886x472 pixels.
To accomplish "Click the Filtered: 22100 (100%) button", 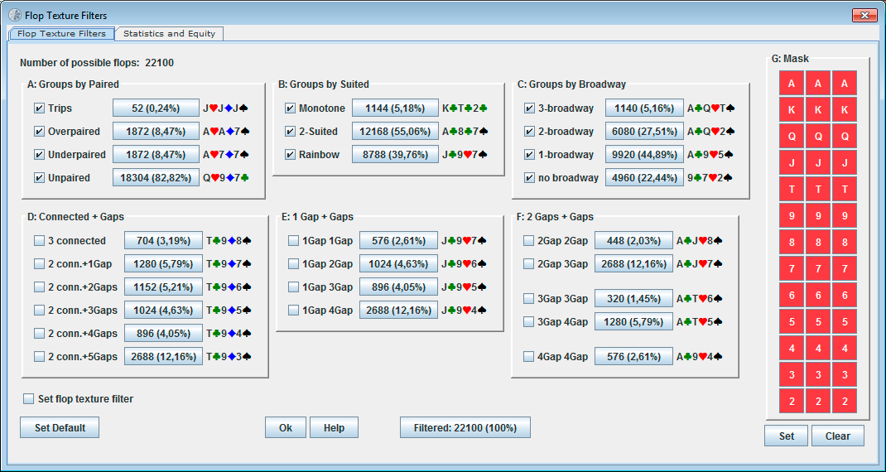I will 465,428.
